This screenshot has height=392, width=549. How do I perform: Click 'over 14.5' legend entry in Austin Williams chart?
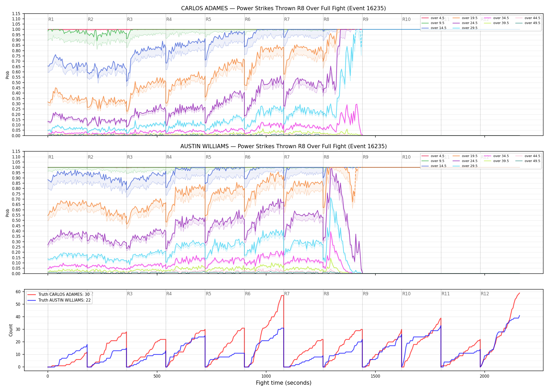click(434, 166)
